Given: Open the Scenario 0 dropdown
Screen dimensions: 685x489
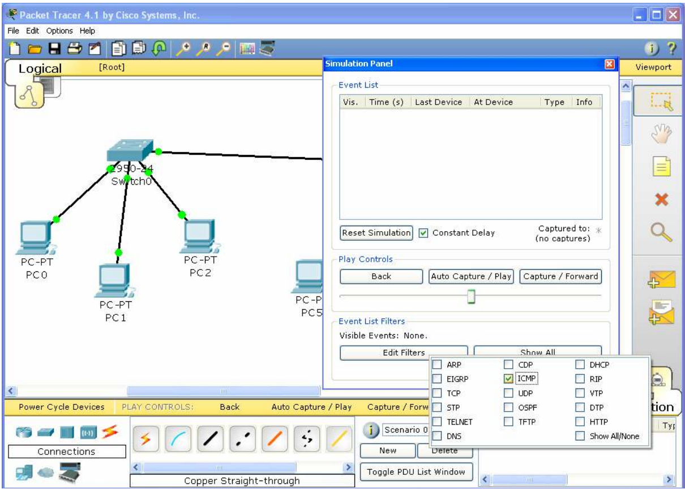Looking at the screenshot, I should [x=405, y=430].
